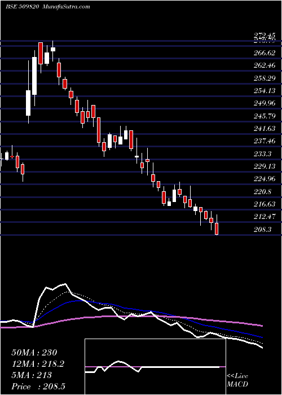Select the 212.47 price level label

click(265, 217)
